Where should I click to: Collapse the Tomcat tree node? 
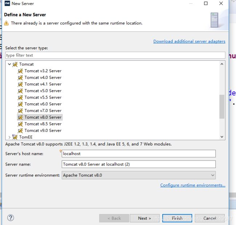[x=9, y=64]
